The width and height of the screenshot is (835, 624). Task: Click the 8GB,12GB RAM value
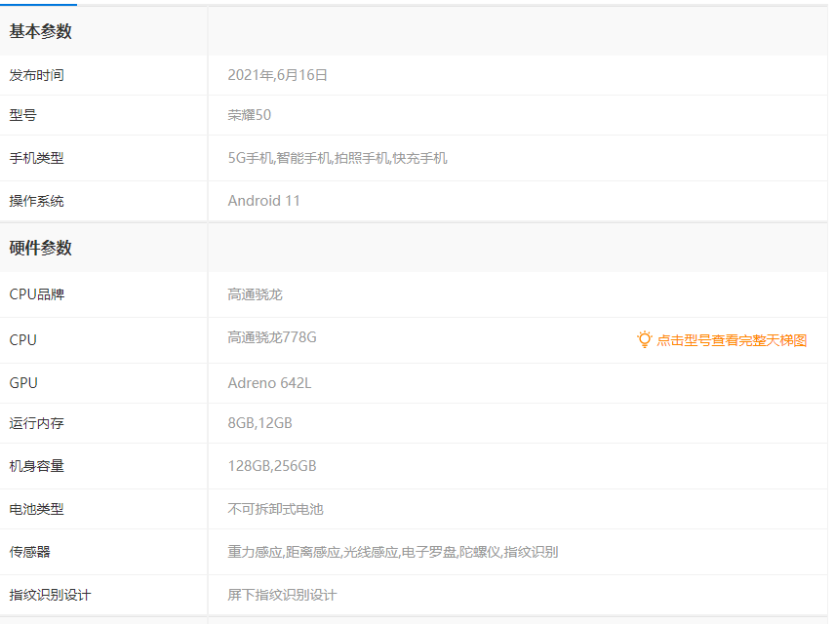pyautogui.click(x=260, y=423)
